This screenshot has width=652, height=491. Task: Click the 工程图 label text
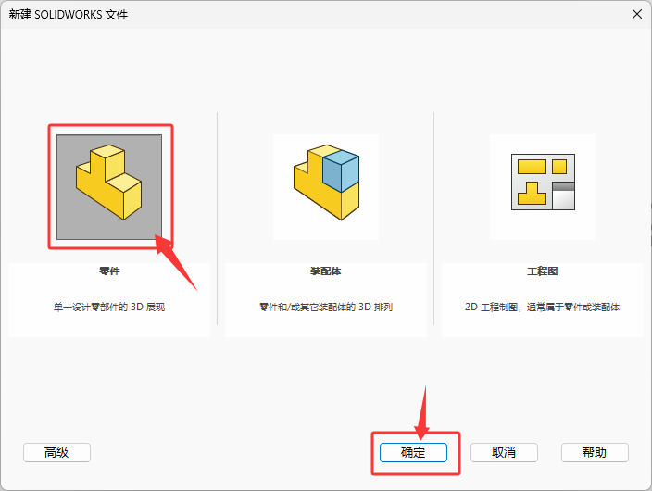pyautogui.click(x=543, y=271)
